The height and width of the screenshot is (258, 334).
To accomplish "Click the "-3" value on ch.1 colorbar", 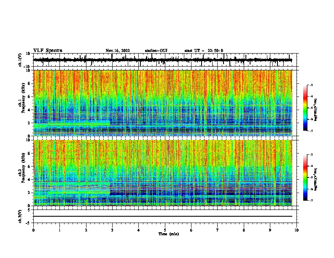I will [x=311, y=85].
